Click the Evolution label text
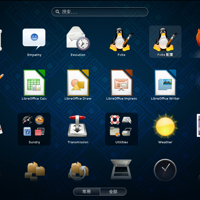Image resolution: width=200 pixels, height=200 pixels. coord(78,55)
